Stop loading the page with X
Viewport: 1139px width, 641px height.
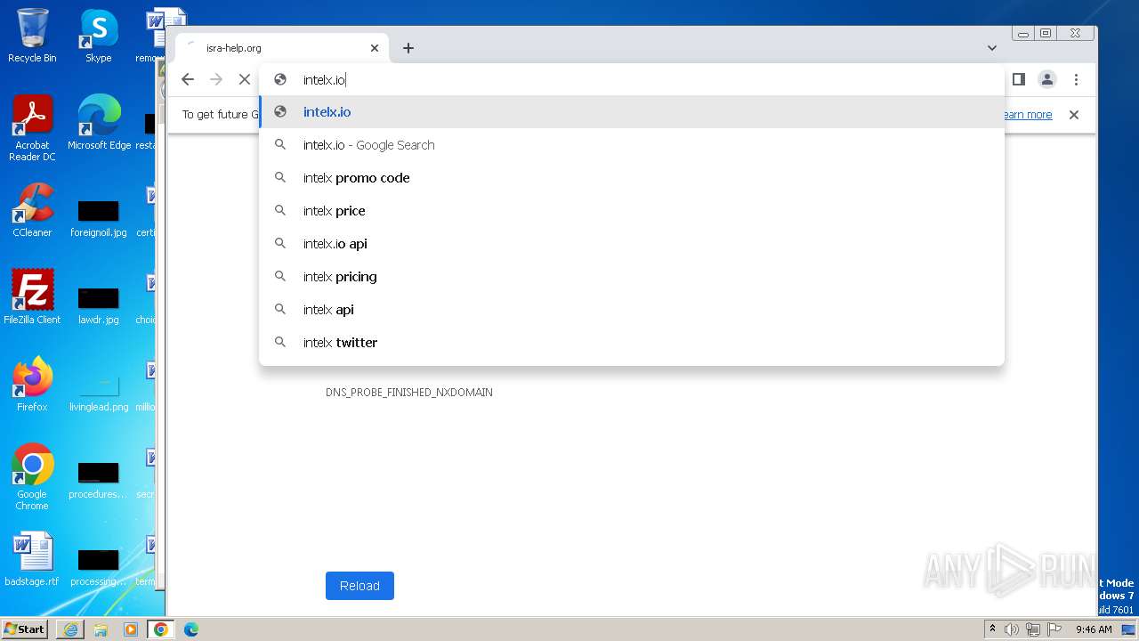tap(245, 79)
